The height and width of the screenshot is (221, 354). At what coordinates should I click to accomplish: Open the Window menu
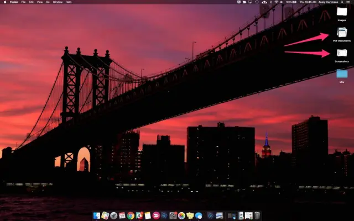pyautogui.click(x=58, y=2)
